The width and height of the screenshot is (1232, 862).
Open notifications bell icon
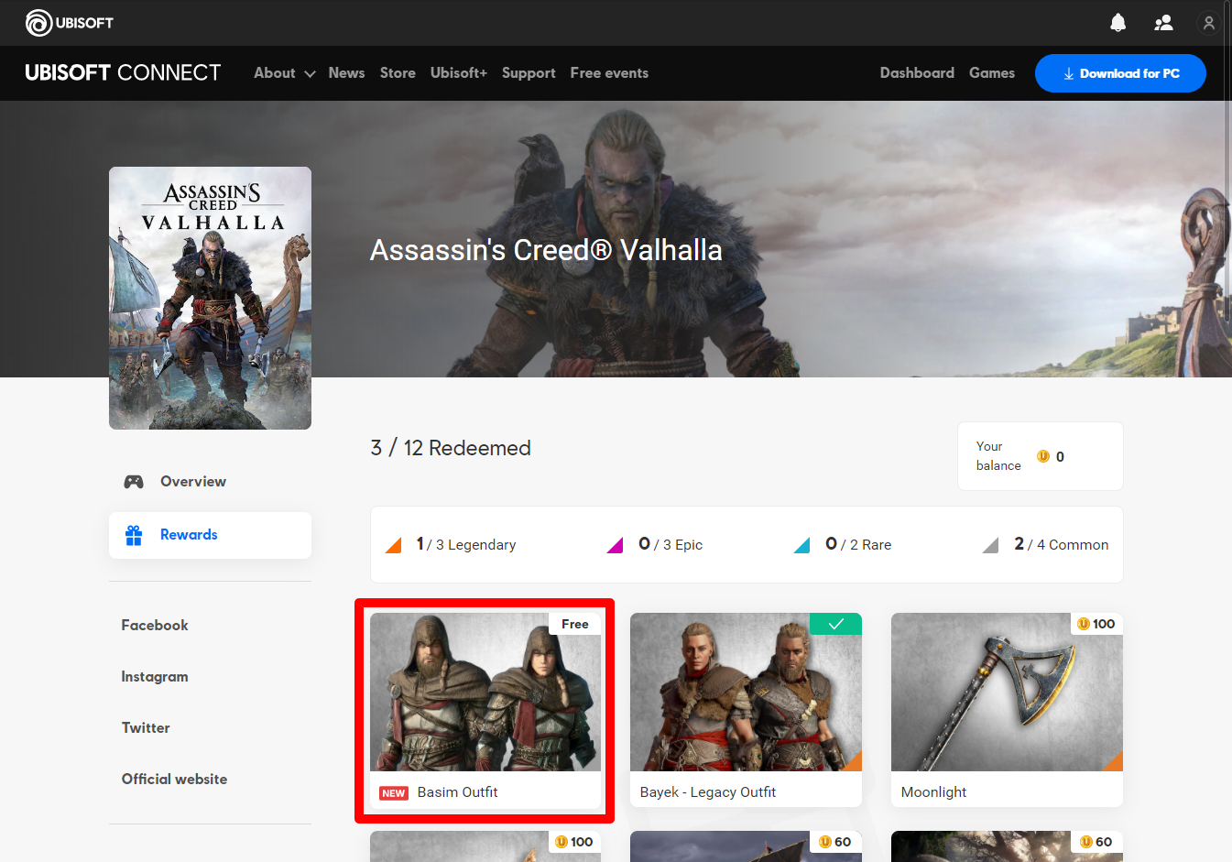point(1118,23)
